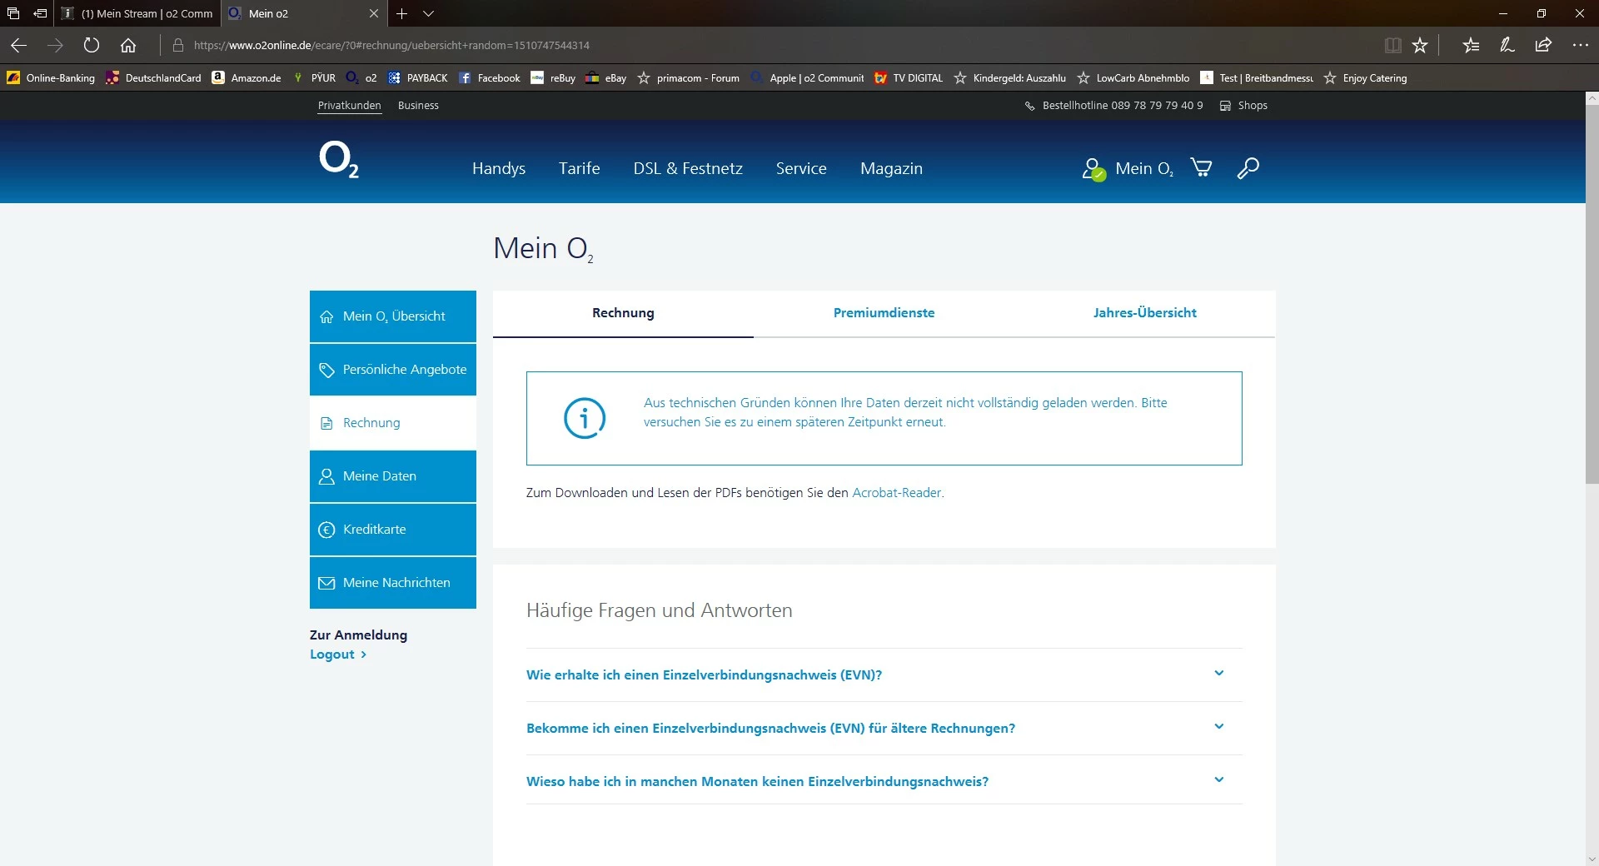The height and width of the screenshot is (866, 1599).
Task: Click the info icon in the notice box
Action: tap(585, 418)
